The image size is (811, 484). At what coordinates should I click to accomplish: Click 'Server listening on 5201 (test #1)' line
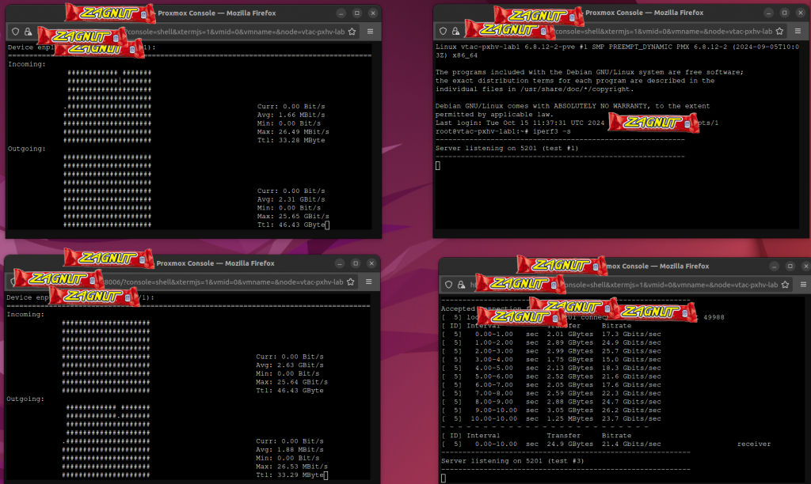click(x=507, y=148)
